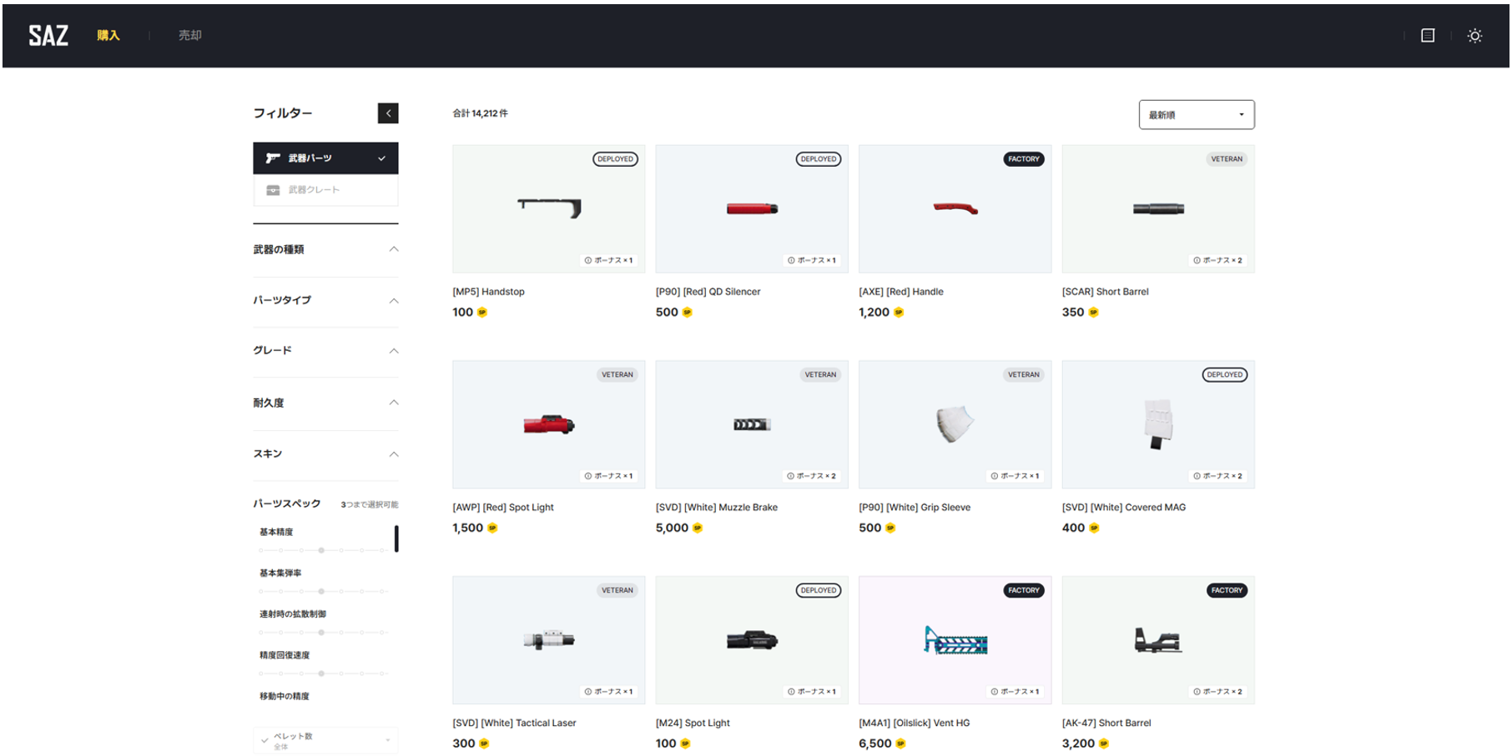Click the 3つまで選択可能 hint text
The width and height of the screenshot is (1512, 756).
coord(370,505)
